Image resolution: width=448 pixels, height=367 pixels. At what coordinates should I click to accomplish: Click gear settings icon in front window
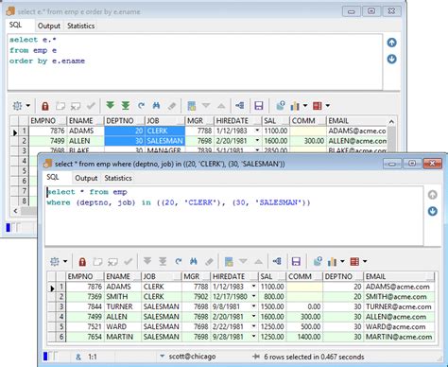pos(55,261)
